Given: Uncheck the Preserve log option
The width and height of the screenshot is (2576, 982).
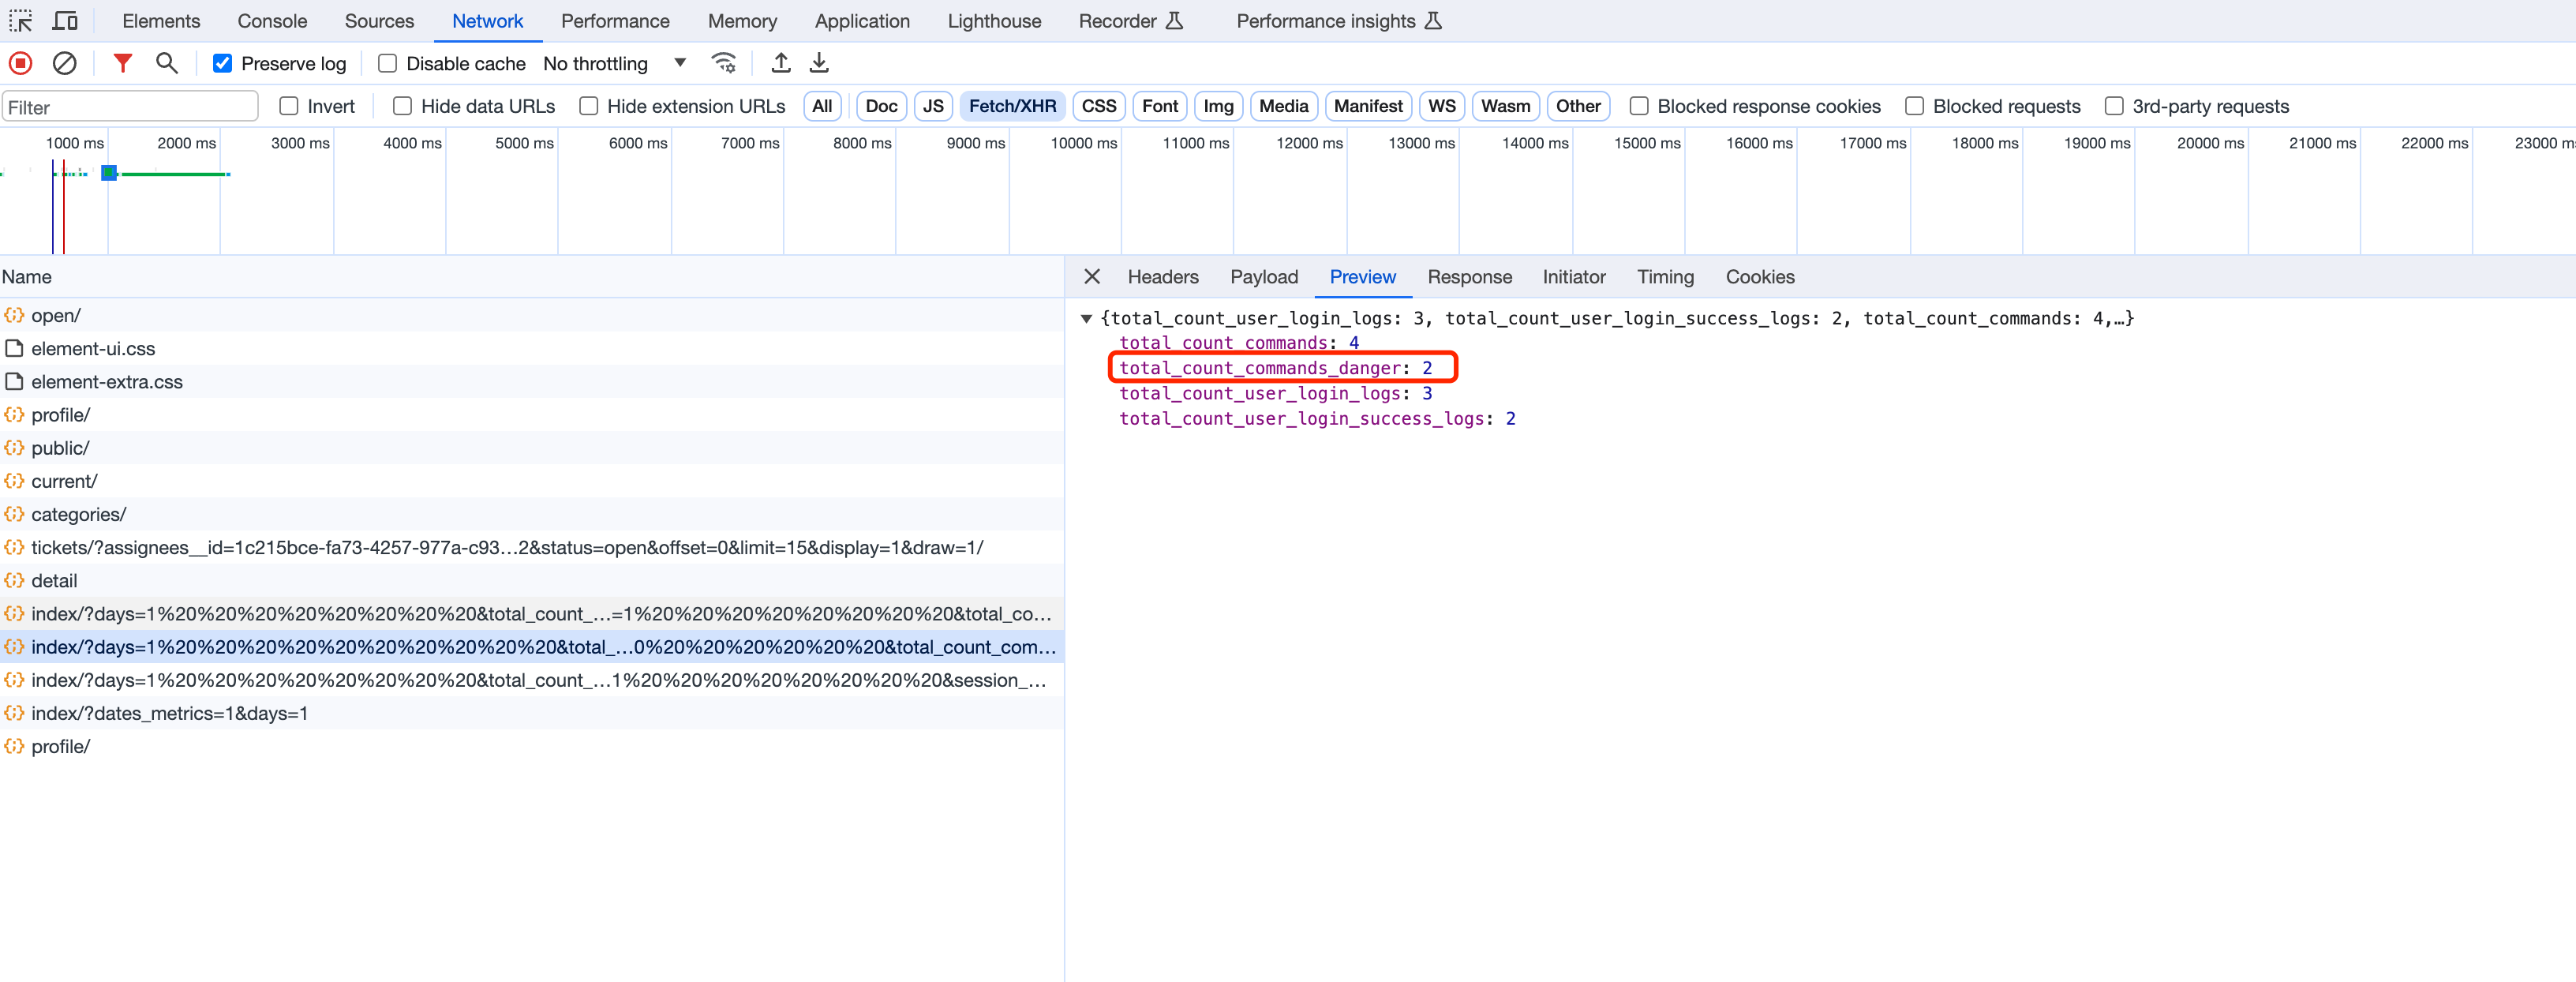Looking at the screenshot, I should pyautogui.click(x=221, y=62).
